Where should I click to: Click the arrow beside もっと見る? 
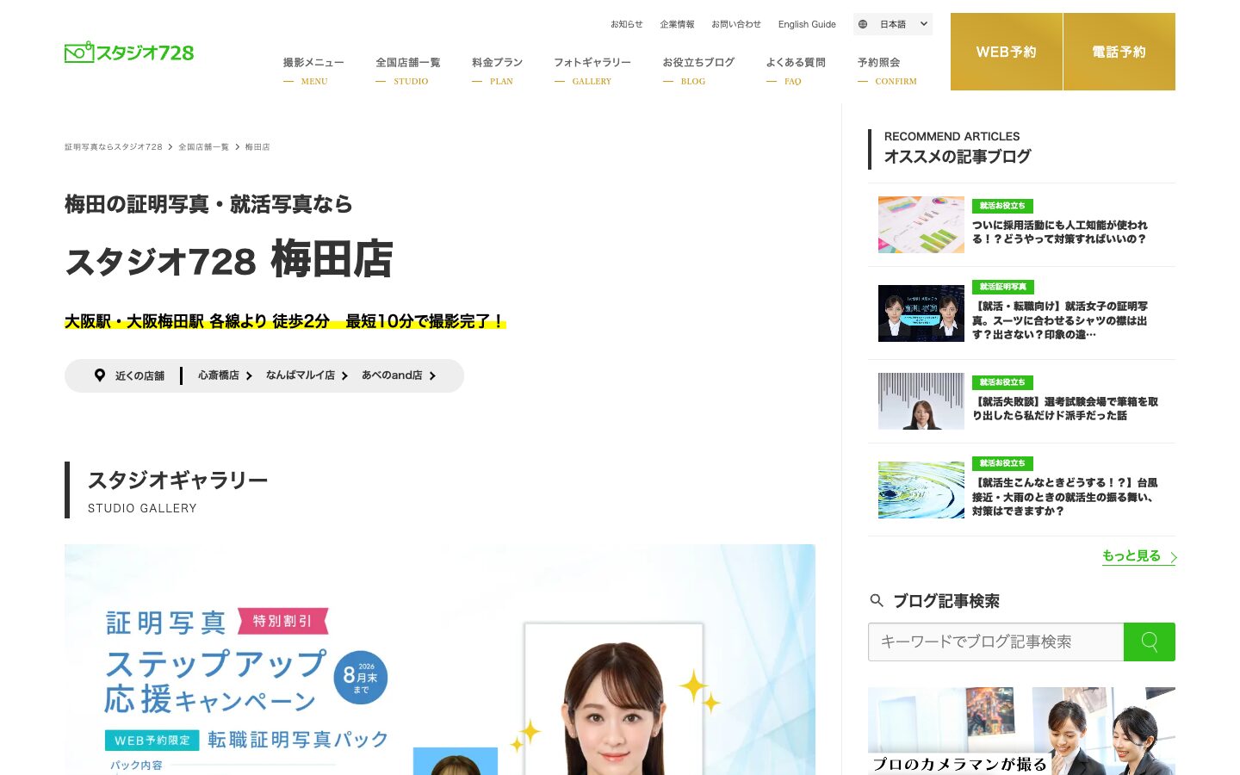[1173, 557]
